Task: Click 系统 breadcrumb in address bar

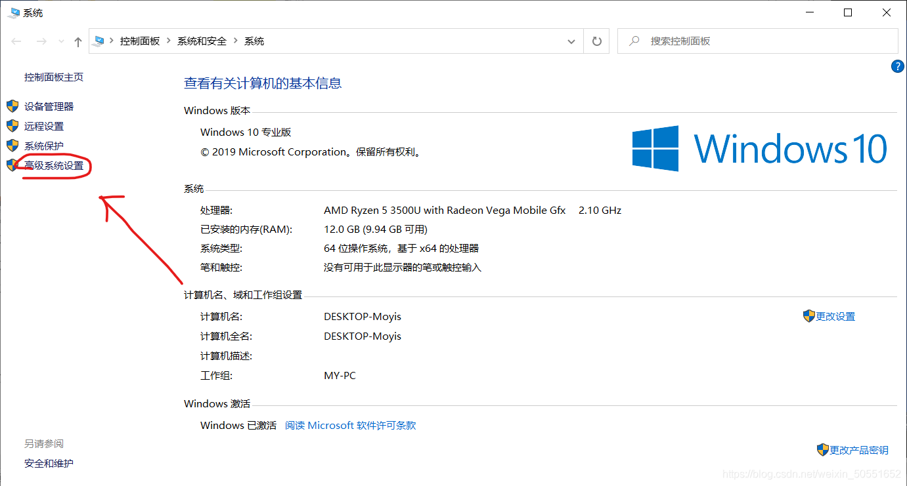Action: pos(254,41)
